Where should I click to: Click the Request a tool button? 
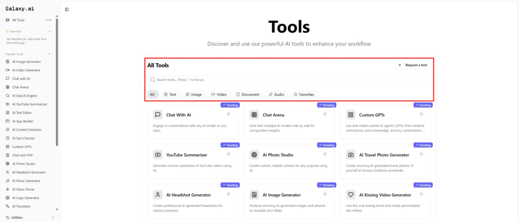pos(413,65)
